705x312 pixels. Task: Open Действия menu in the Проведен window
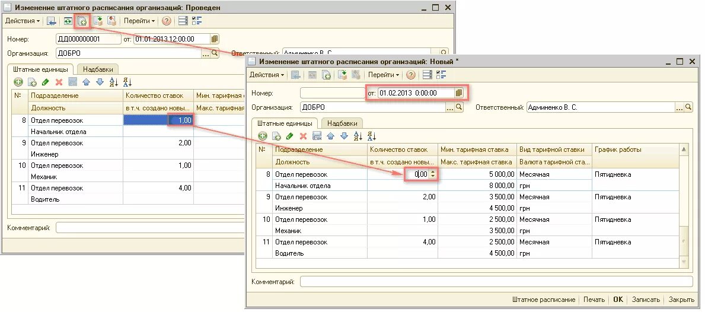[x=23, y=21]
